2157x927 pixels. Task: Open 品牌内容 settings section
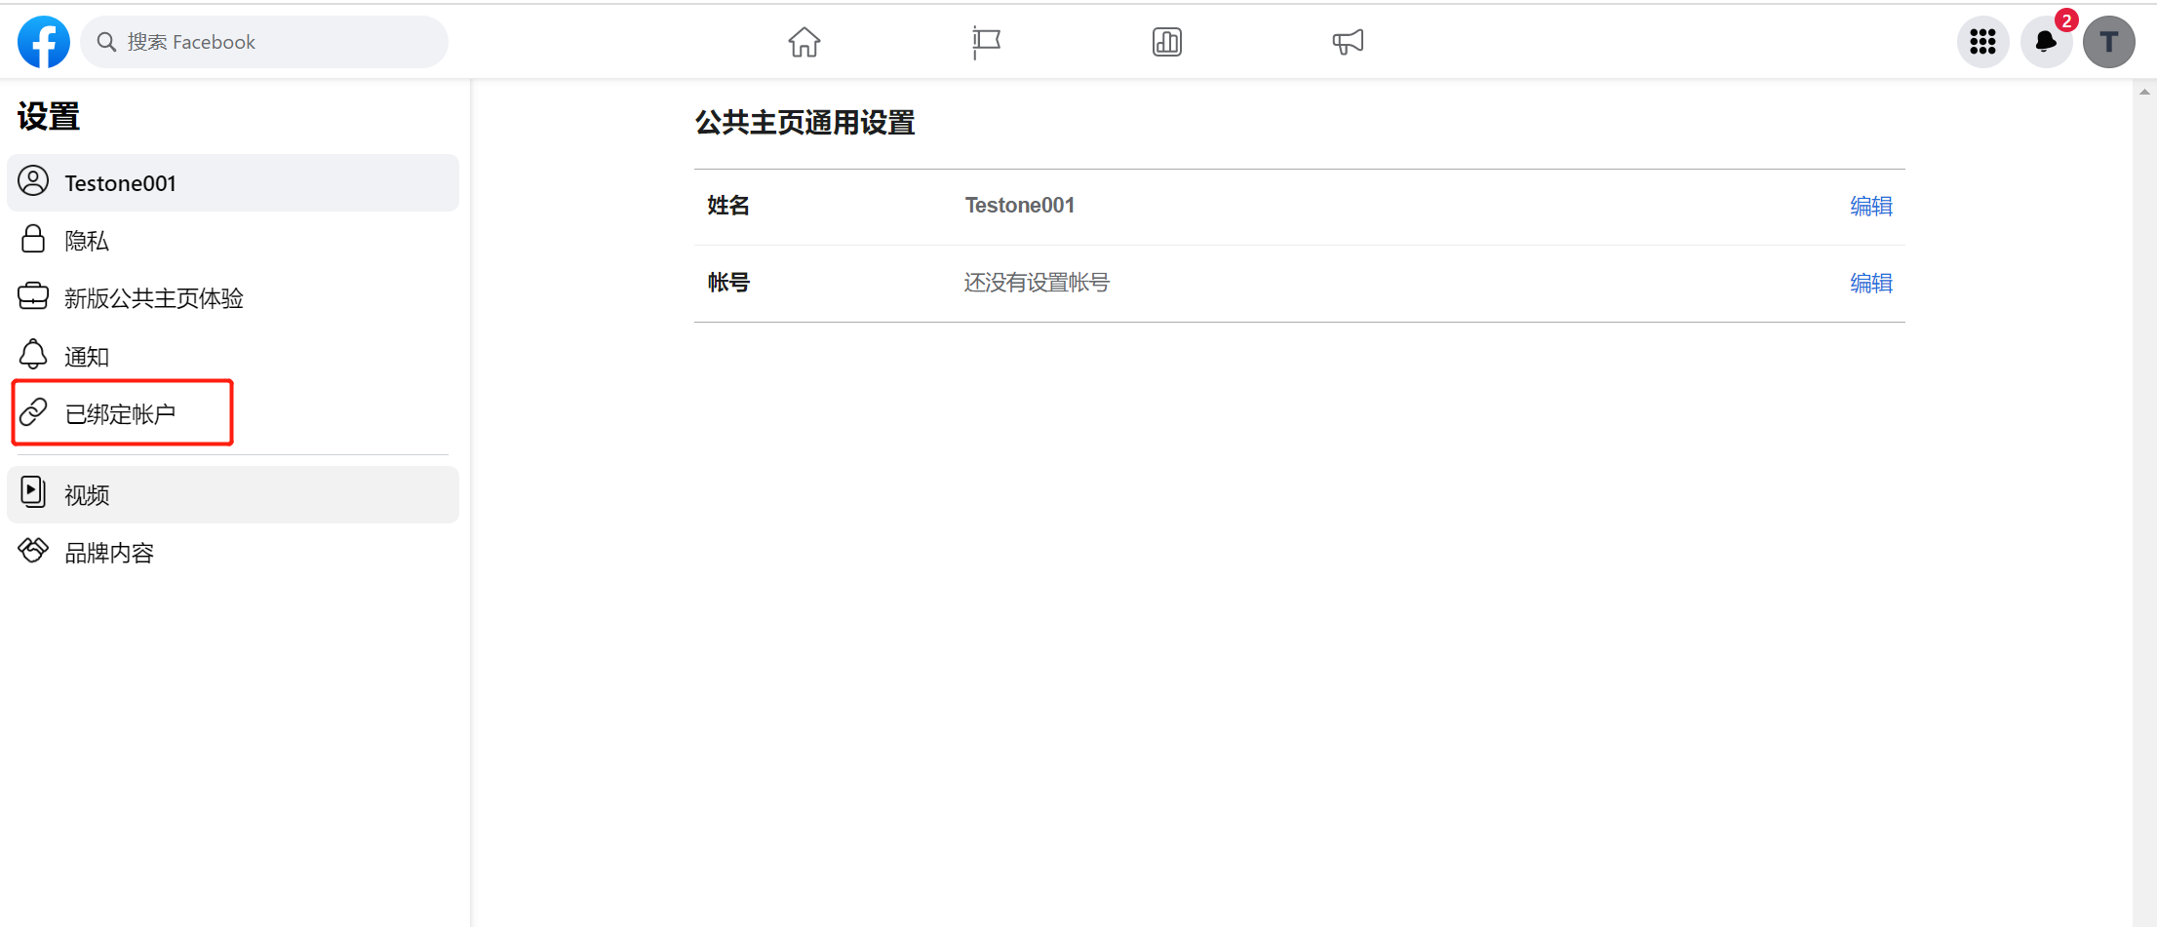point(233,552)
